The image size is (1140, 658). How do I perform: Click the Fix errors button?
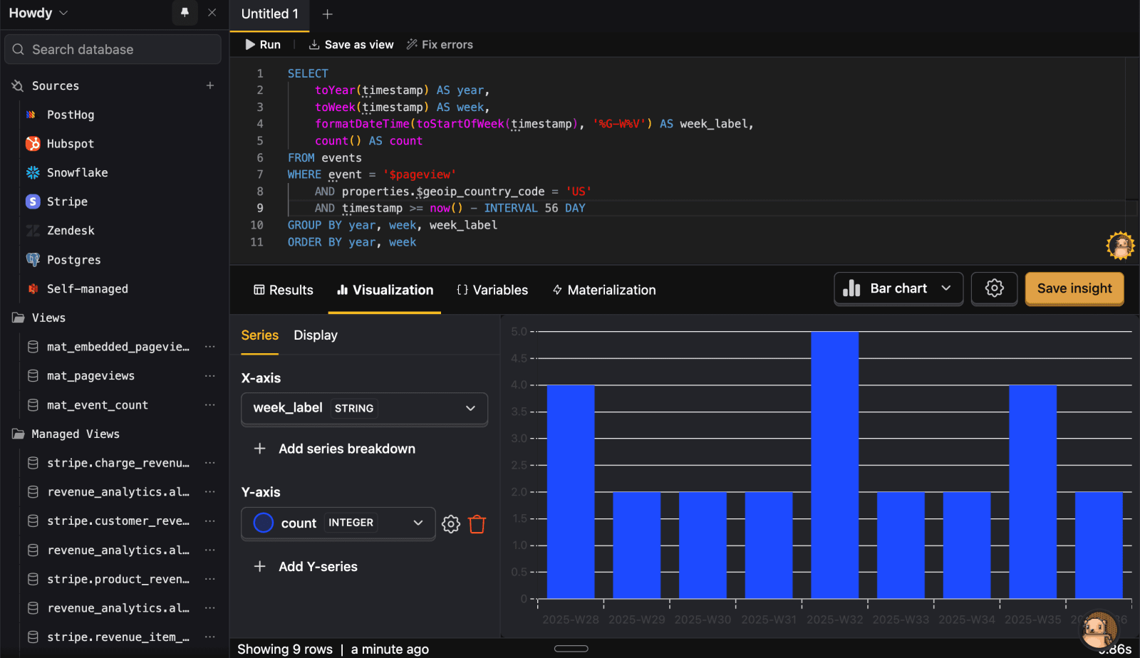(x=440, y=44)
